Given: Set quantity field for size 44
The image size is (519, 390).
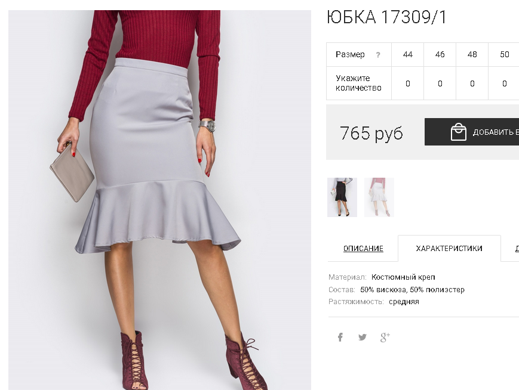Looking at the screenshot, I should 408,83.
